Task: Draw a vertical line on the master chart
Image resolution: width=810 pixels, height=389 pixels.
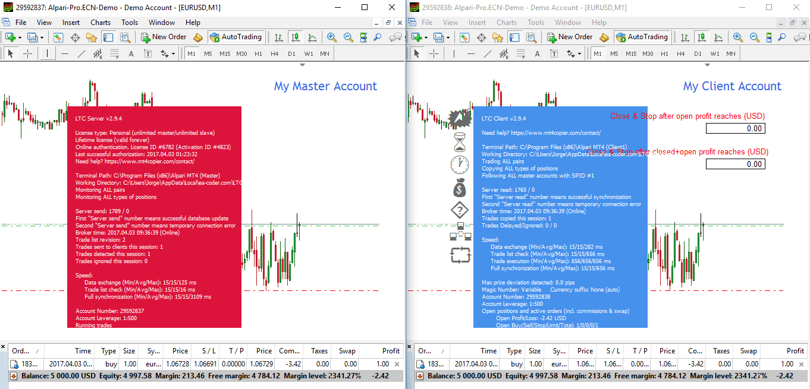Action: point(48,53)
